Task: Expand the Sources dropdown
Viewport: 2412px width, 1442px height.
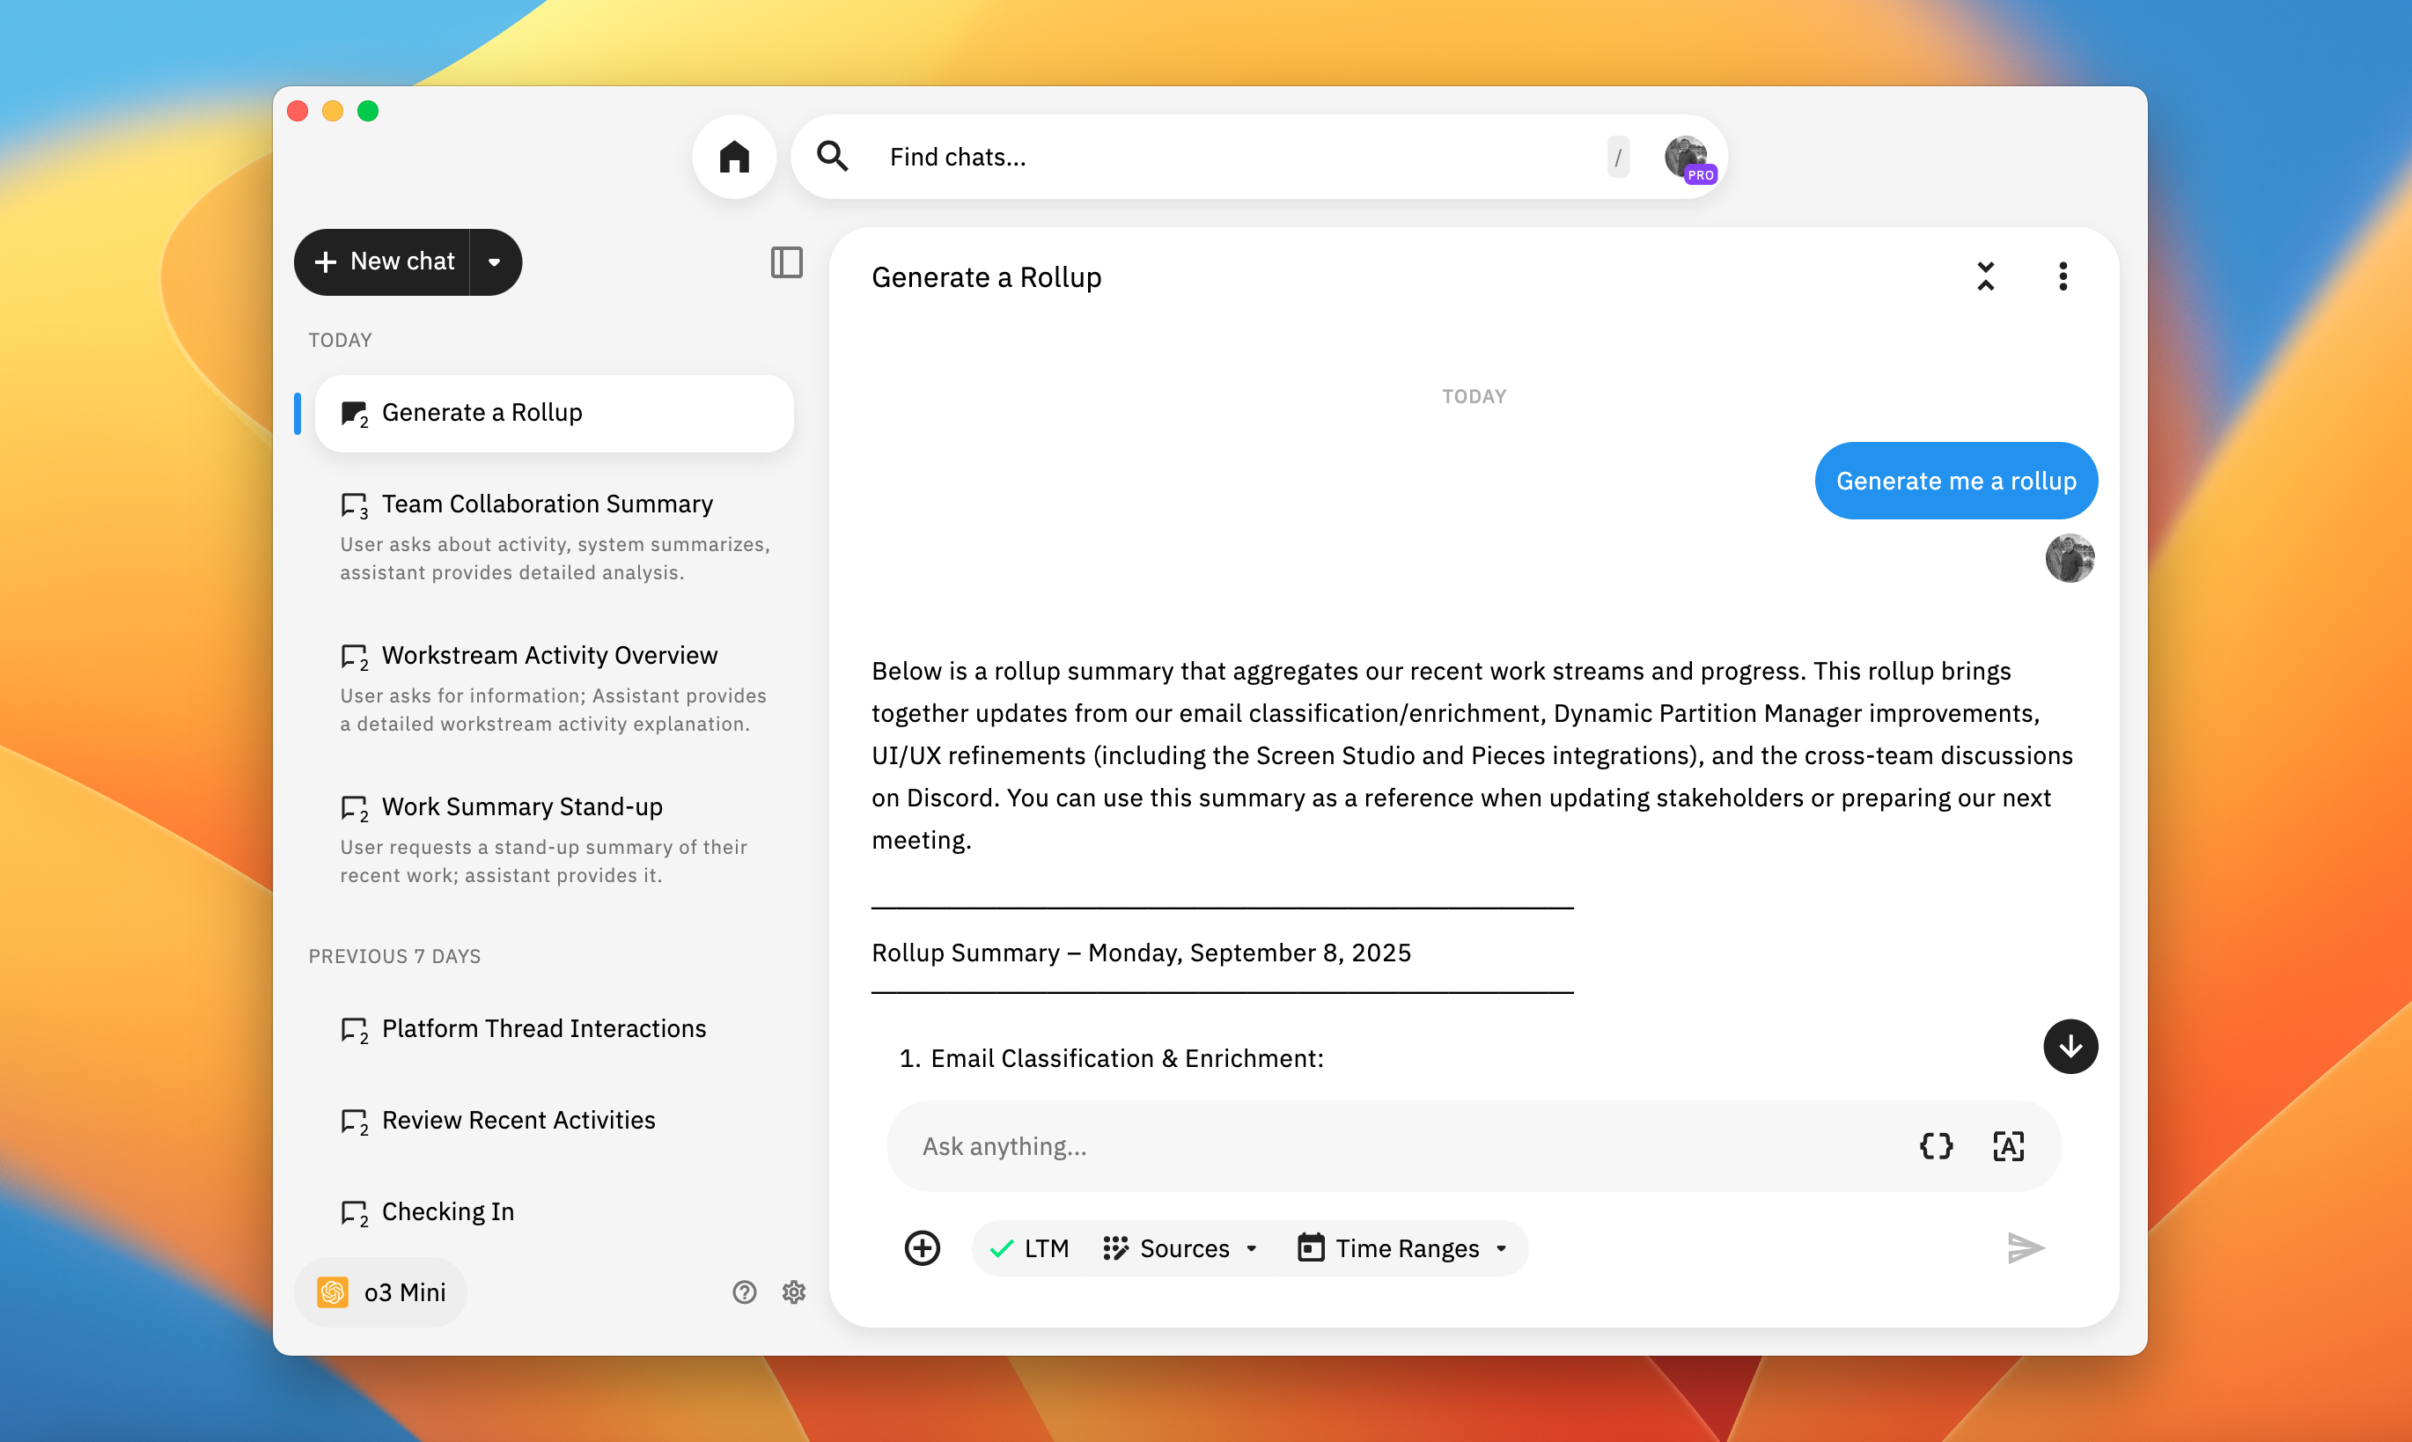Action: click(x=1180, y=1247)
